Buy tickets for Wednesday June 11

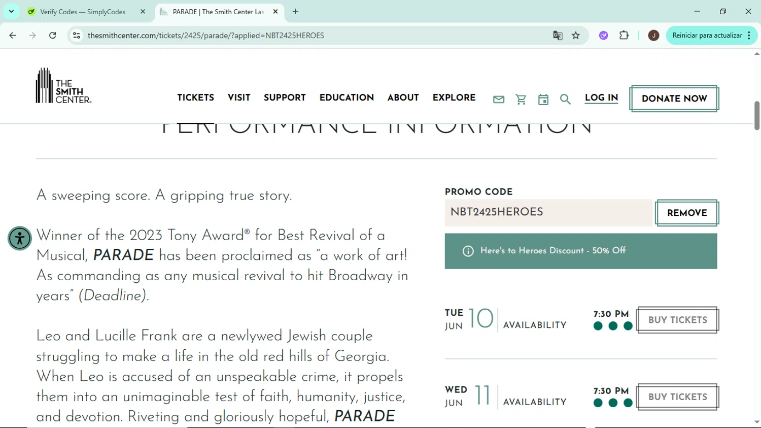(678, 397)
